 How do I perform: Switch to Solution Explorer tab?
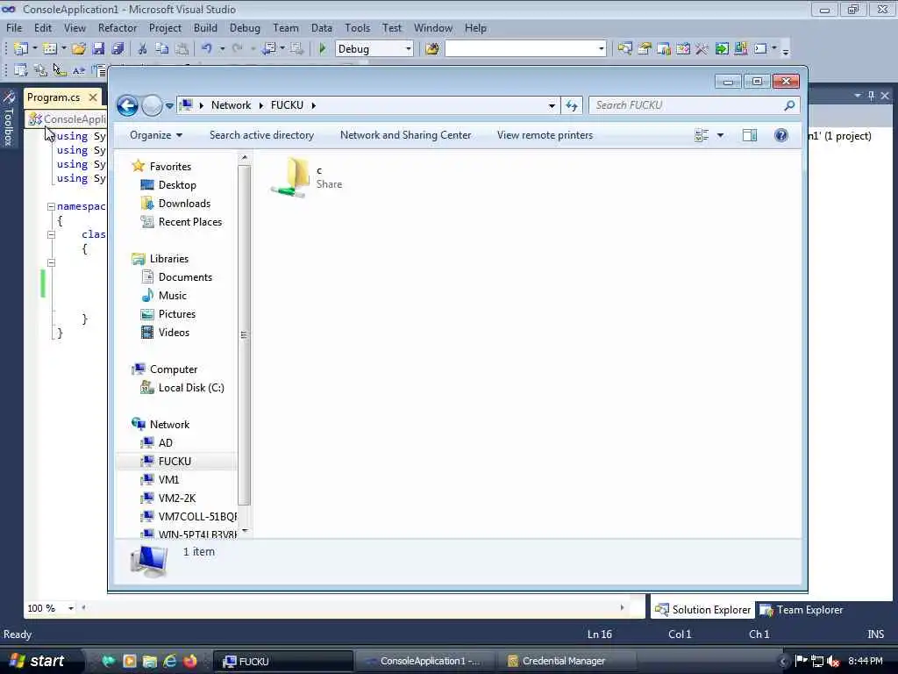pos(703,610)
